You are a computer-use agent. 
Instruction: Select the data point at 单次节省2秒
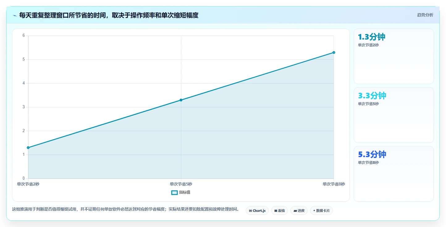(28, 148)
